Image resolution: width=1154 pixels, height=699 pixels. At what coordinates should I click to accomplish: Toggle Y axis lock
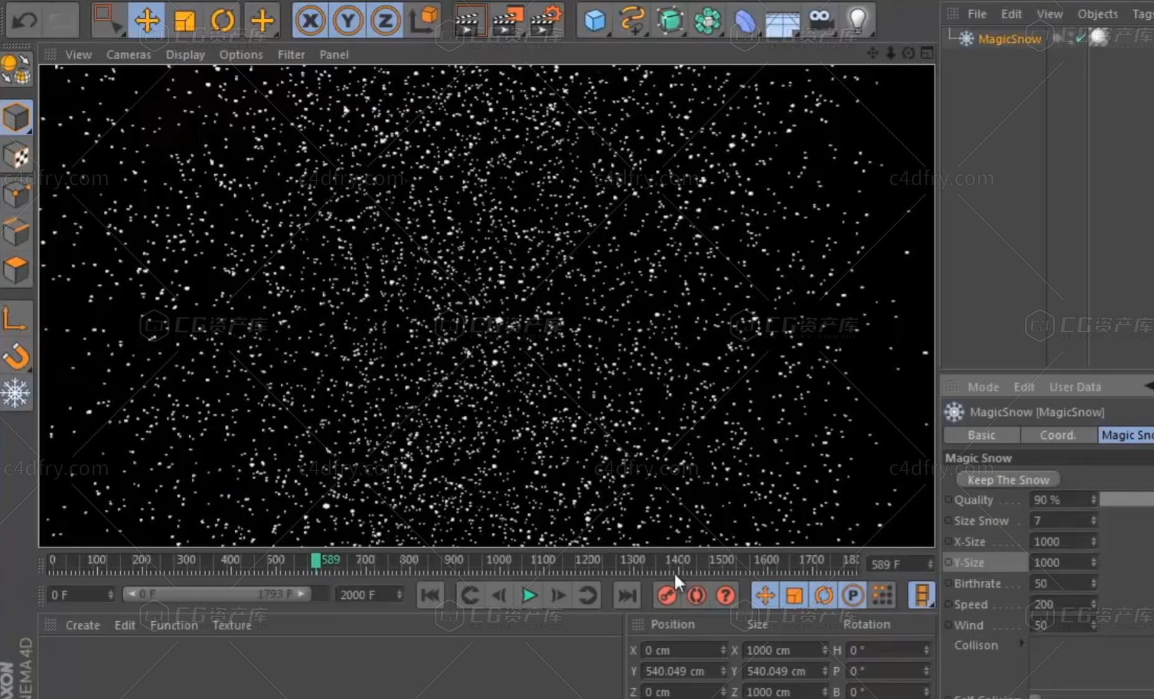348,21
